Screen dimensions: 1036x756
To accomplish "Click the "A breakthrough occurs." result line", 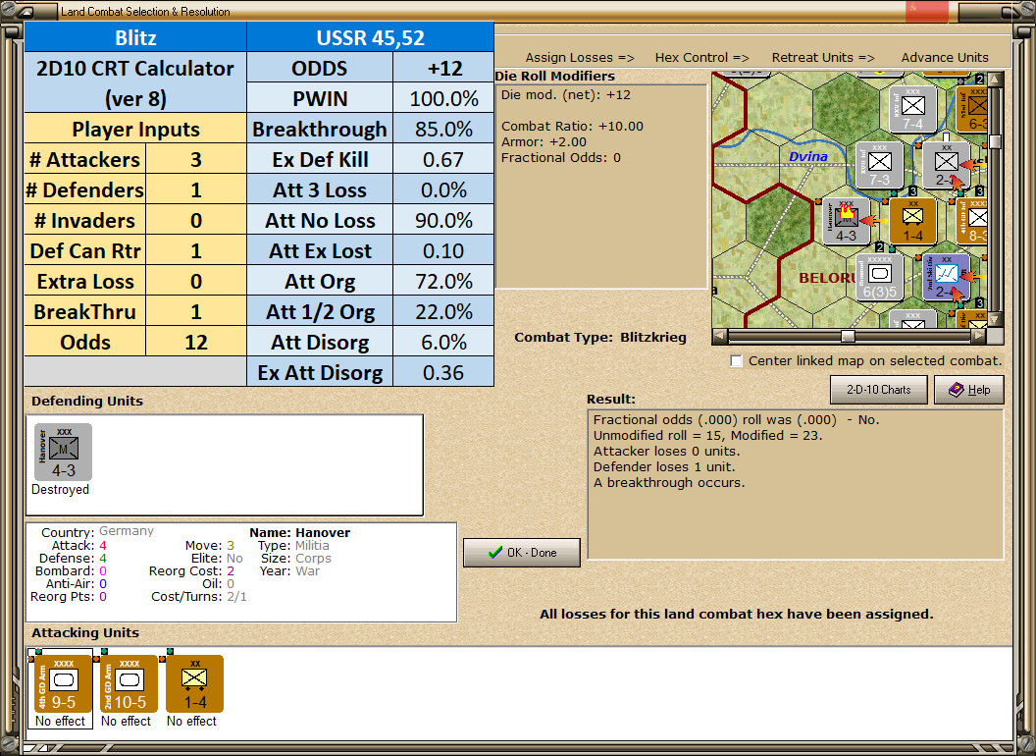I will tap(669, 483).
